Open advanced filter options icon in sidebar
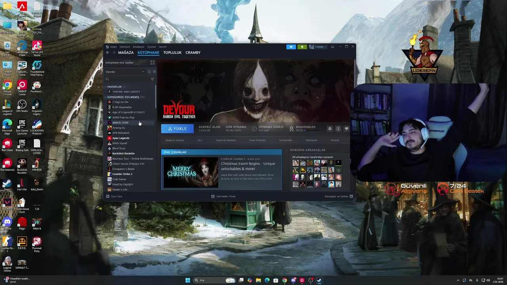This screenshot has height=285, width=507. [152, 79]
